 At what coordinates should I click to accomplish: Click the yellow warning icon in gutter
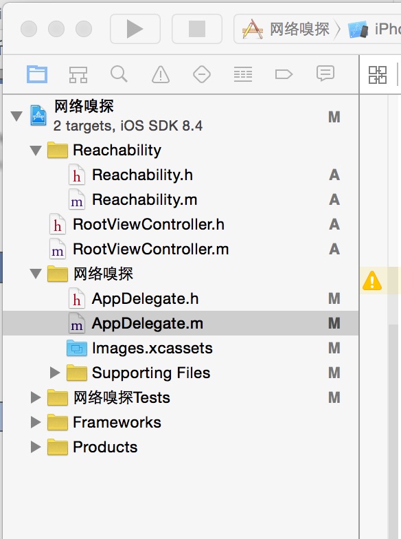point(372,280)
